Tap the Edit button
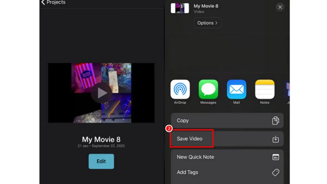 click(101, 161)
